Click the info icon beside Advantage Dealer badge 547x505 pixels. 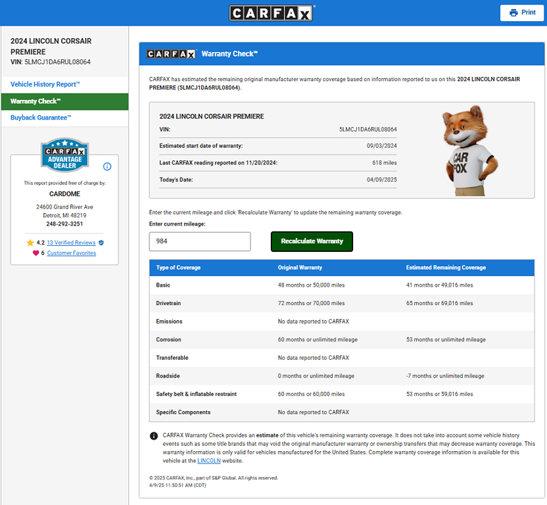(107, 166)
